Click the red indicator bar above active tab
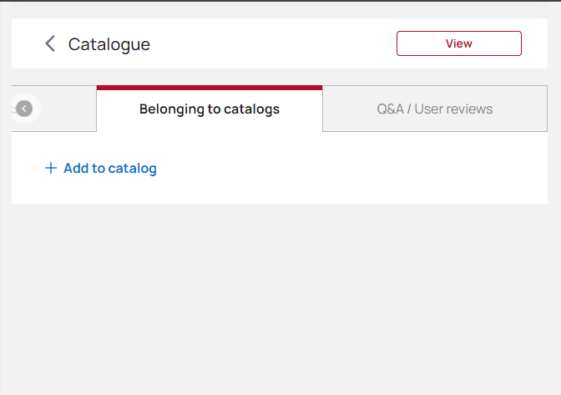Viewport: 561px width, 395px height. 210,88
